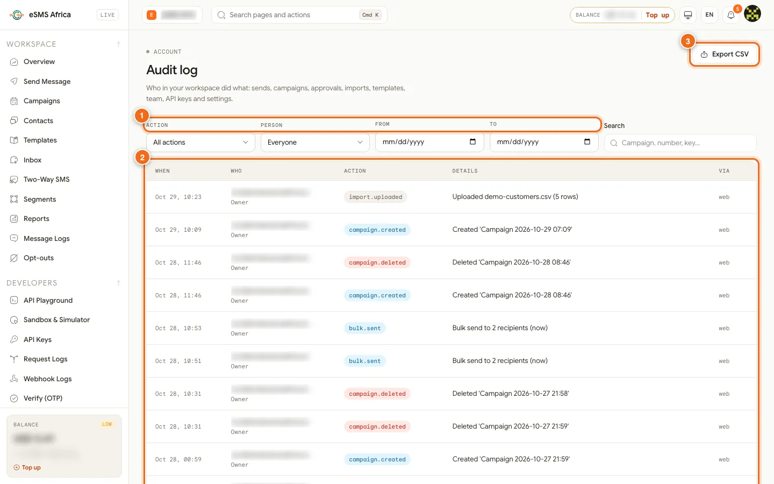Focus the Search pages and actions field
Viewport: 774px width, 484px height.
coord(299,15)
